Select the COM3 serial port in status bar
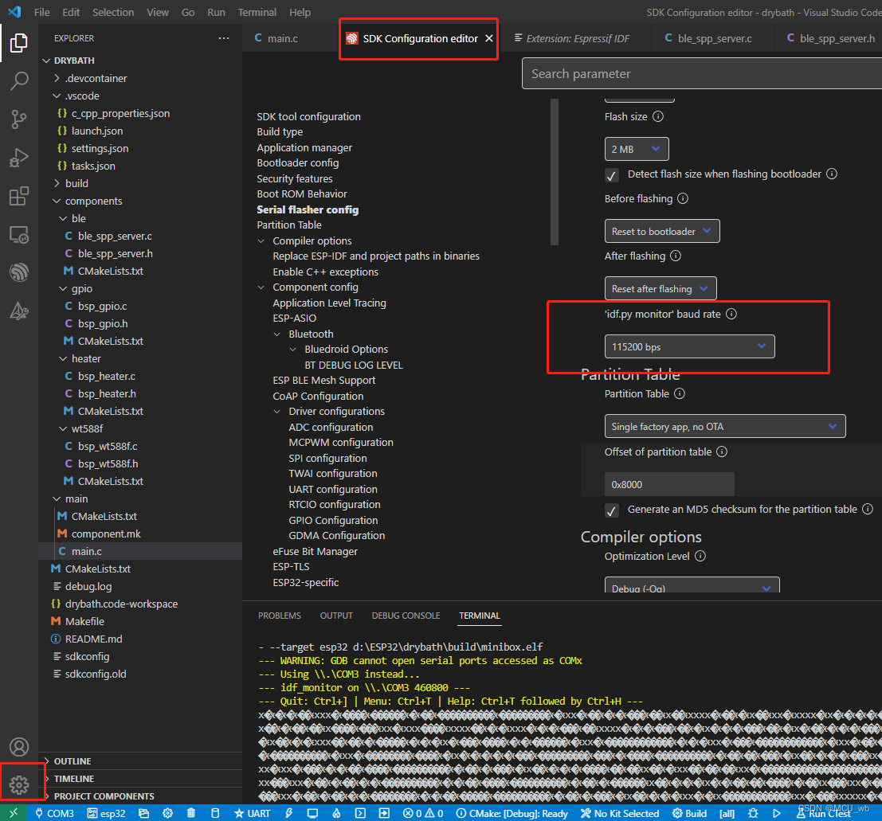This screenshot has width=882, height=821. [54, 813]
